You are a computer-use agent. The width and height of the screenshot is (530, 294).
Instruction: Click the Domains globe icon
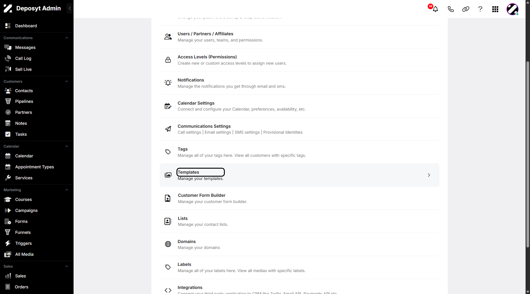coord(168,244)
